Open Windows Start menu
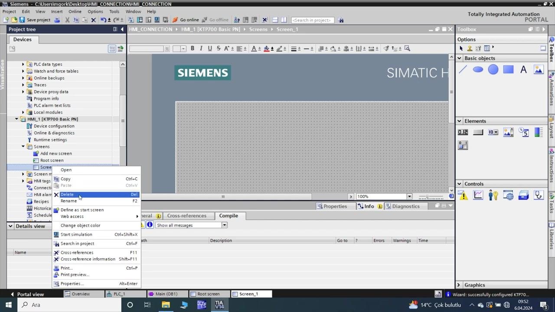 pos(8,305)
